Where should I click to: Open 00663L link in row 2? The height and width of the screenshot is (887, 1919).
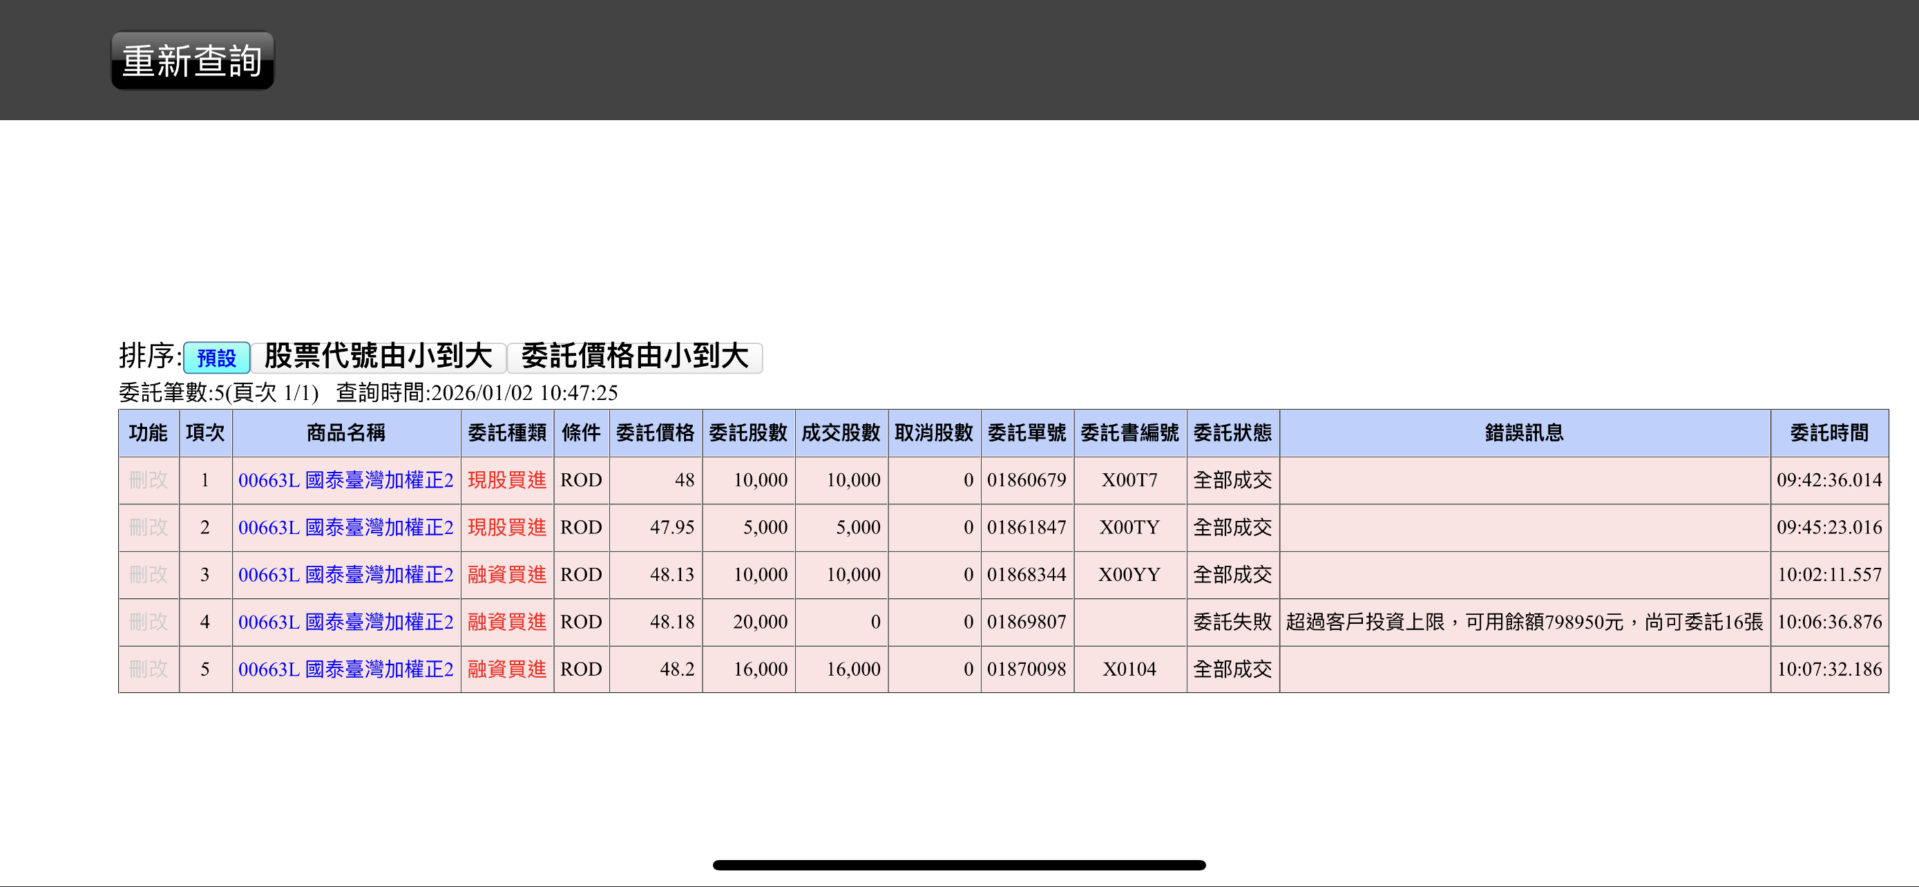pos(345,527)
